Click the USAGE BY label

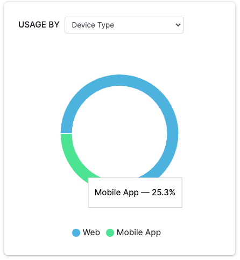coord(39,25)
